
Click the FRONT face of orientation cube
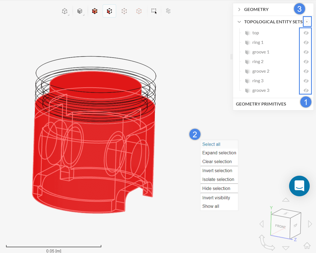280,227
